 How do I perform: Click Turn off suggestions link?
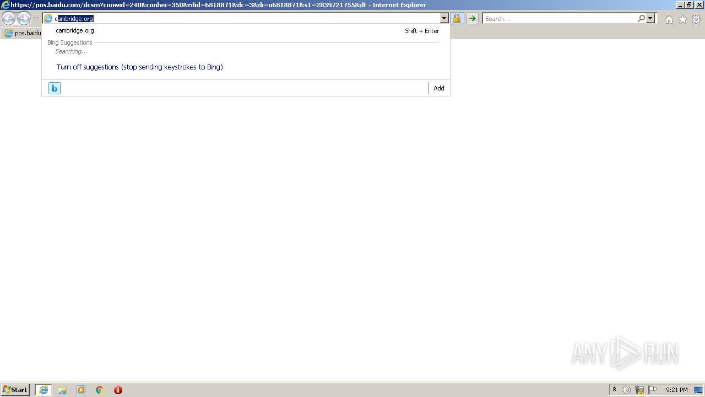point(140,67)
